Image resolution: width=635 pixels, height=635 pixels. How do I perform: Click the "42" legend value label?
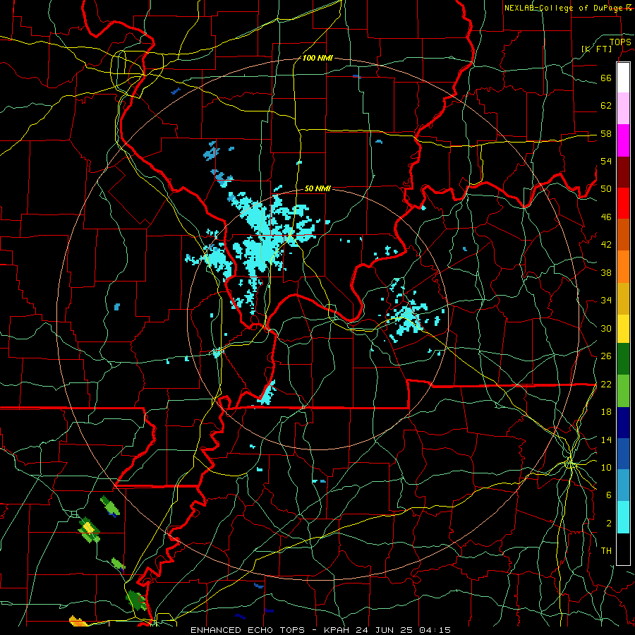point(606,245)
